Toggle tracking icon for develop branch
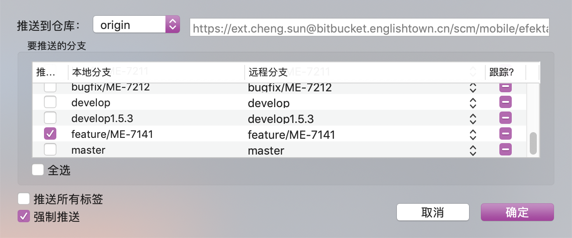The height and width of the screenshot is (238, 572). [506, 102]
